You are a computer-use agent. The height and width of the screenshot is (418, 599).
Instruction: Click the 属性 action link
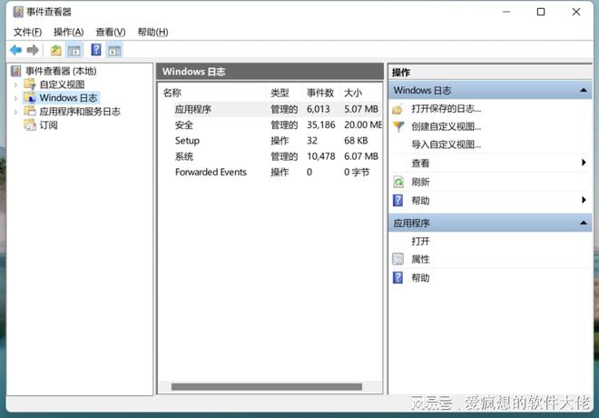420,259
